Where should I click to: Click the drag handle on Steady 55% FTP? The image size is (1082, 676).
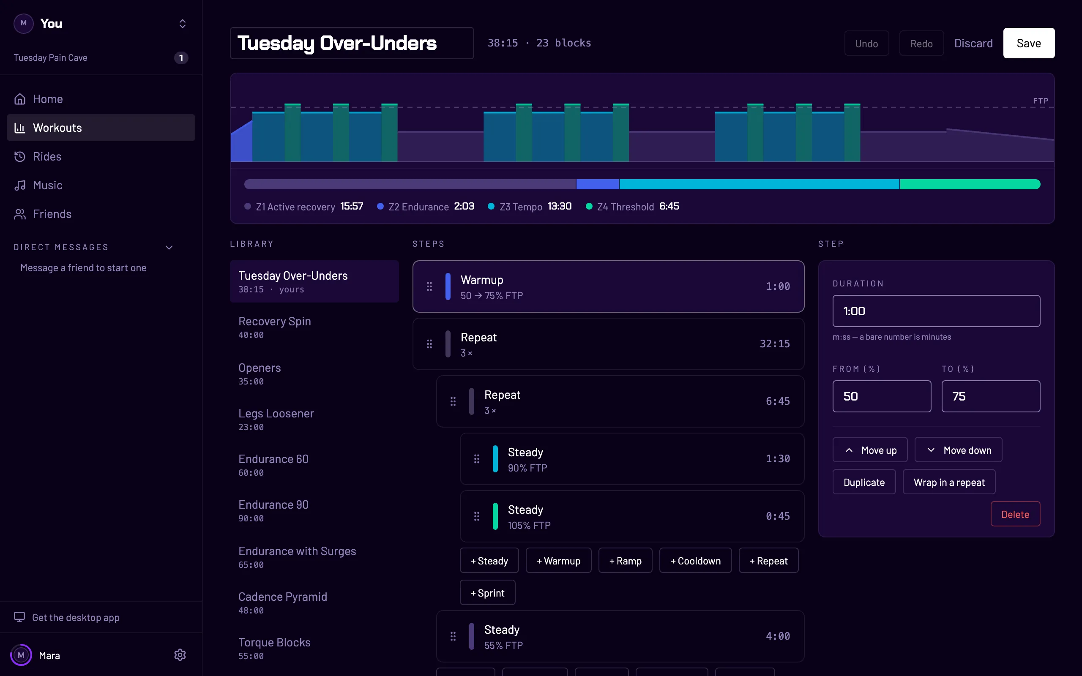(x=453, y=636)
